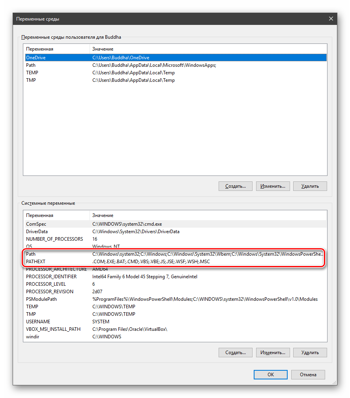Select the OneDrive user variable row
The image size is (350, 398).
tap(176, 58)
